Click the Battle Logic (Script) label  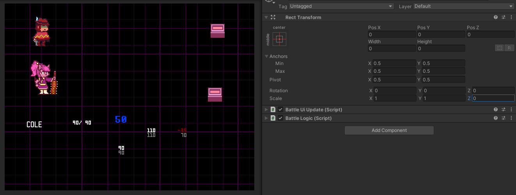309,118
